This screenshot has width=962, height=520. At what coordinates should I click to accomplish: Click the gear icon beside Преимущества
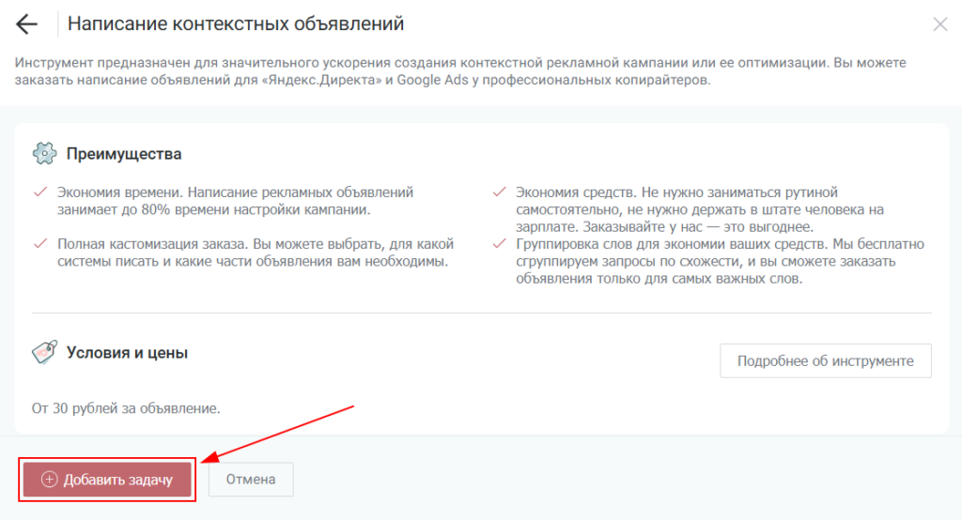pyautogui.click(x=43, y=154)
